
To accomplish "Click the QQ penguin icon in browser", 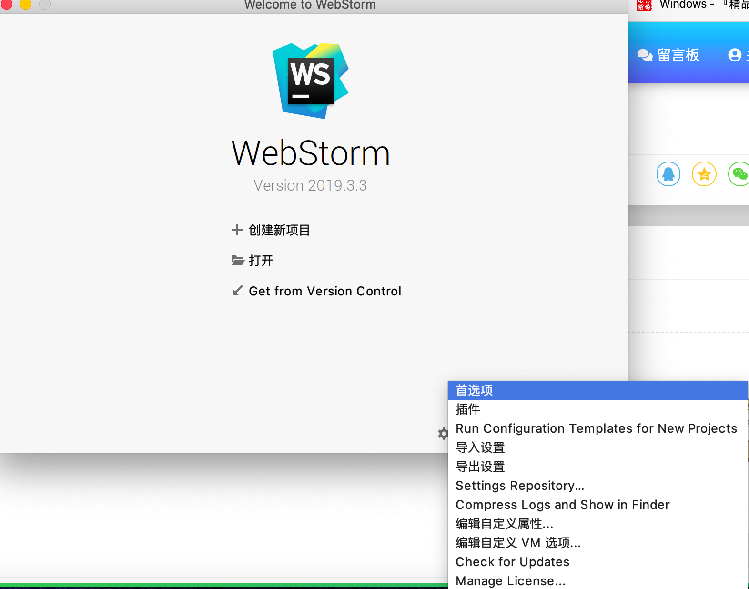I will point(668,174).
